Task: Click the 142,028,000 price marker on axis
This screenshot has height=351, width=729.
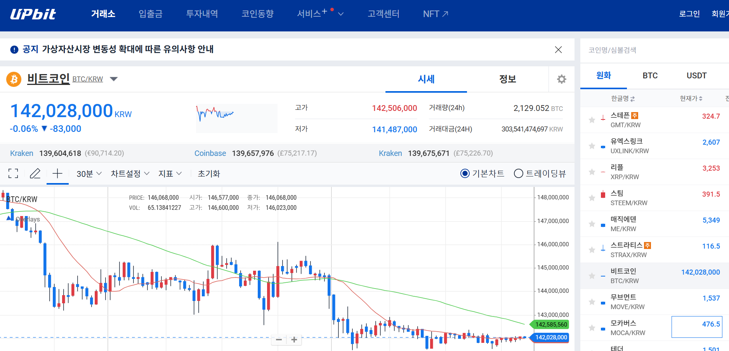Action: 550,337
